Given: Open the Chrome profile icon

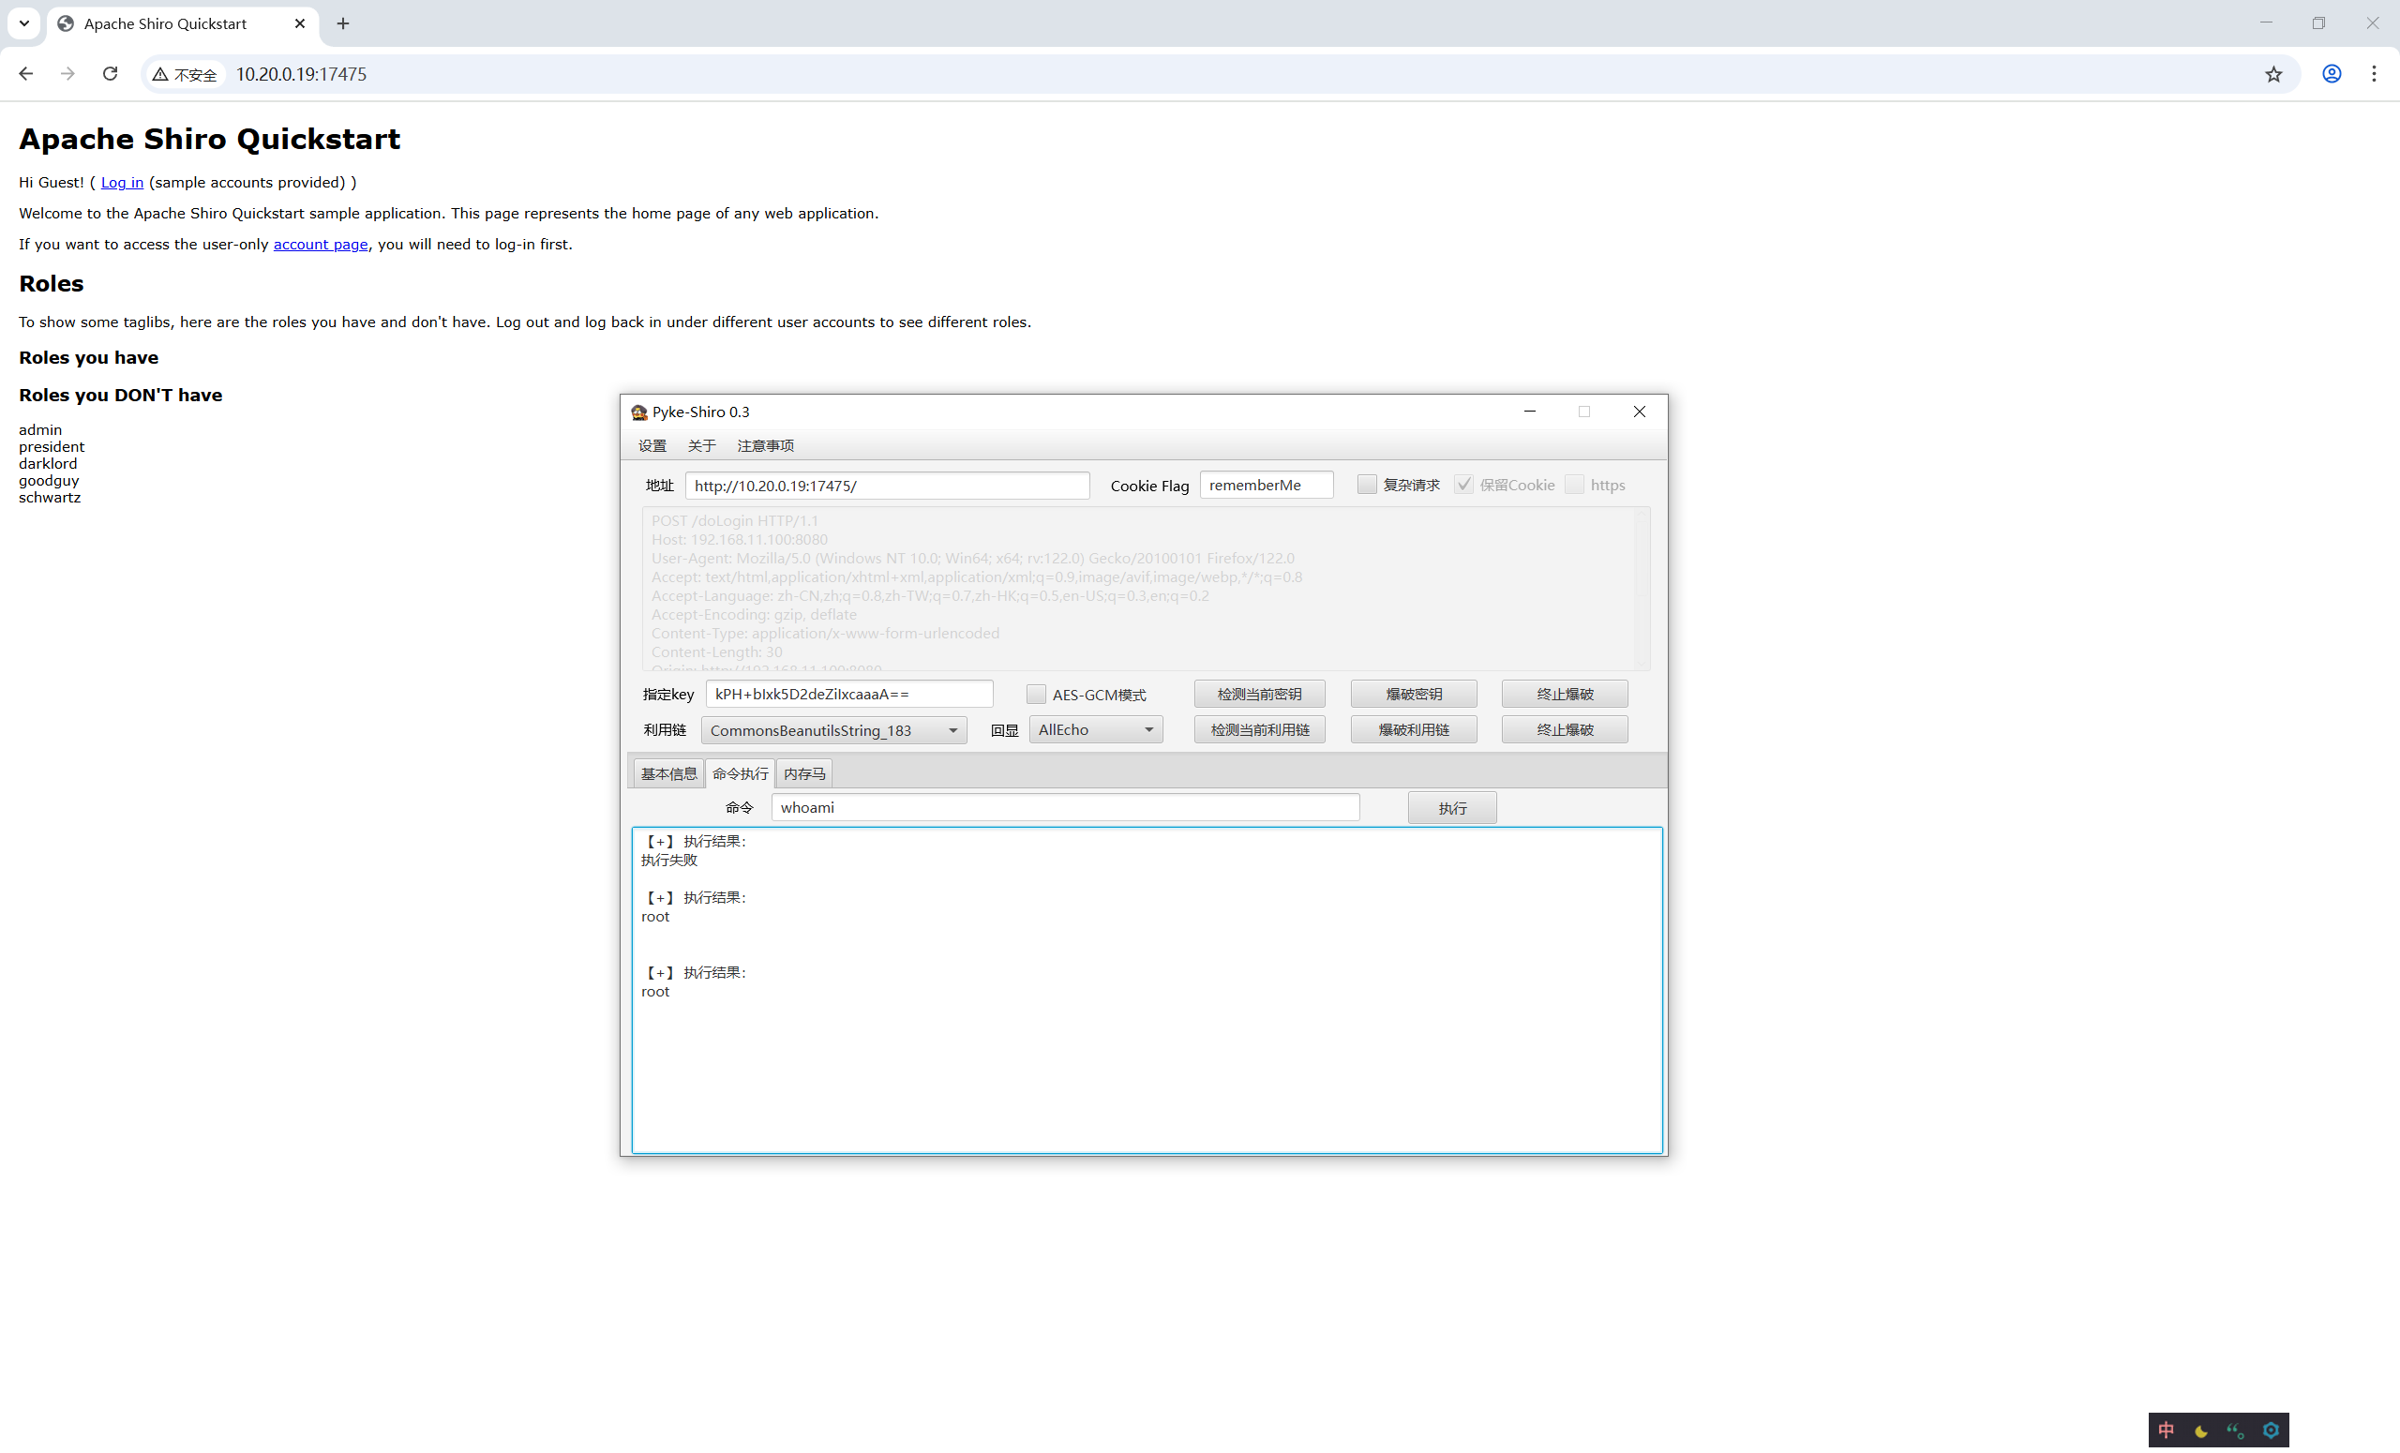Looking at the screenshot, I should point(2331,74).
